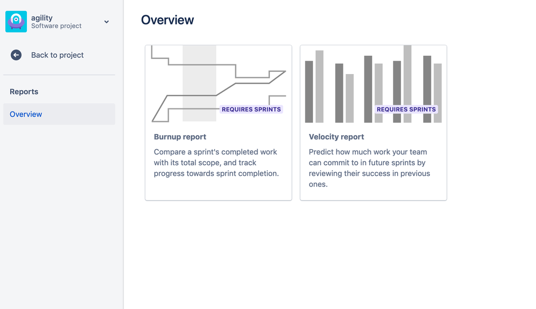Expand the project switcher chevron
536x309 pixels.
(x=107, y=22)
